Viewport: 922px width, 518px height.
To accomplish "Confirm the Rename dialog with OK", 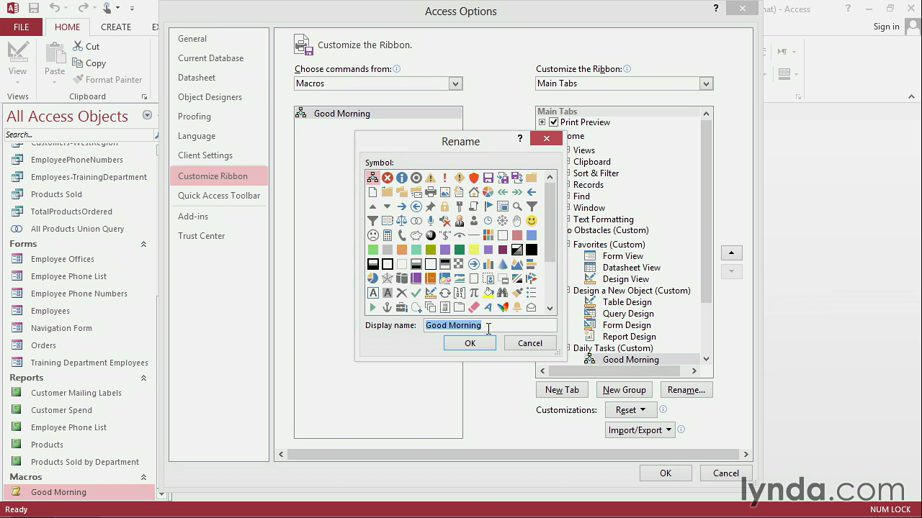I will [x=470, y=343].
